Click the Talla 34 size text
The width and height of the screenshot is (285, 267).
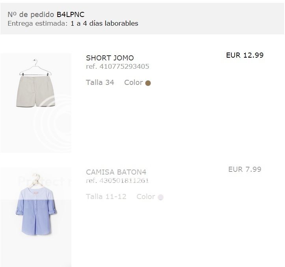pos(100,83)
